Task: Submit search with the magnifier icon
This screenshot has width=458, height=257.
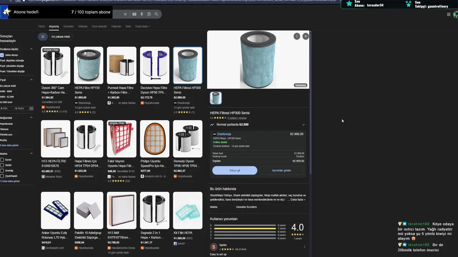Action: point(156,14)
